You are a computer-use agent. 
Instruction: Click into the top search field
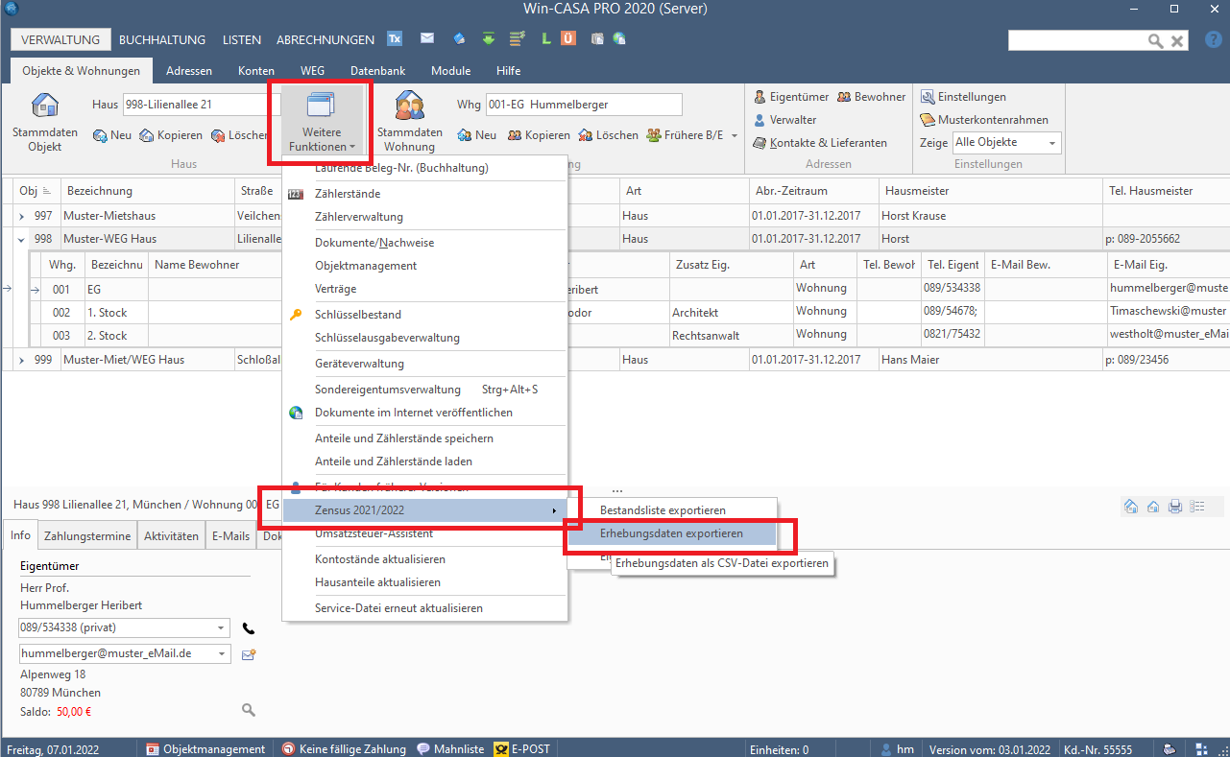(1077, 40)
